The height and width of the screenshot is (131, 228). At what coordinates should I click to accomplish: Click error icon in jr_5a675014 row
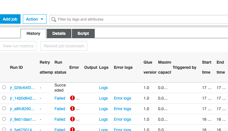click(72, 129)
